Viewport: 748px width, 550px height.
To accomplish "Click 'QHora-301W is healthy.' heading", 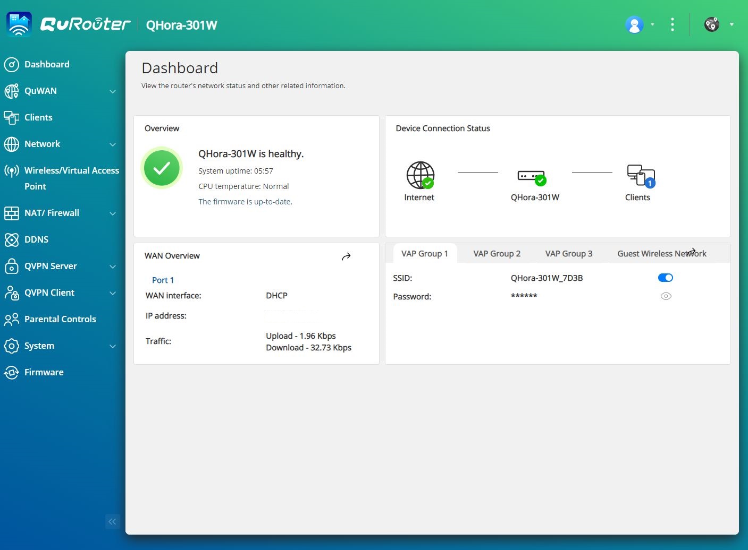I will (251, 154).
